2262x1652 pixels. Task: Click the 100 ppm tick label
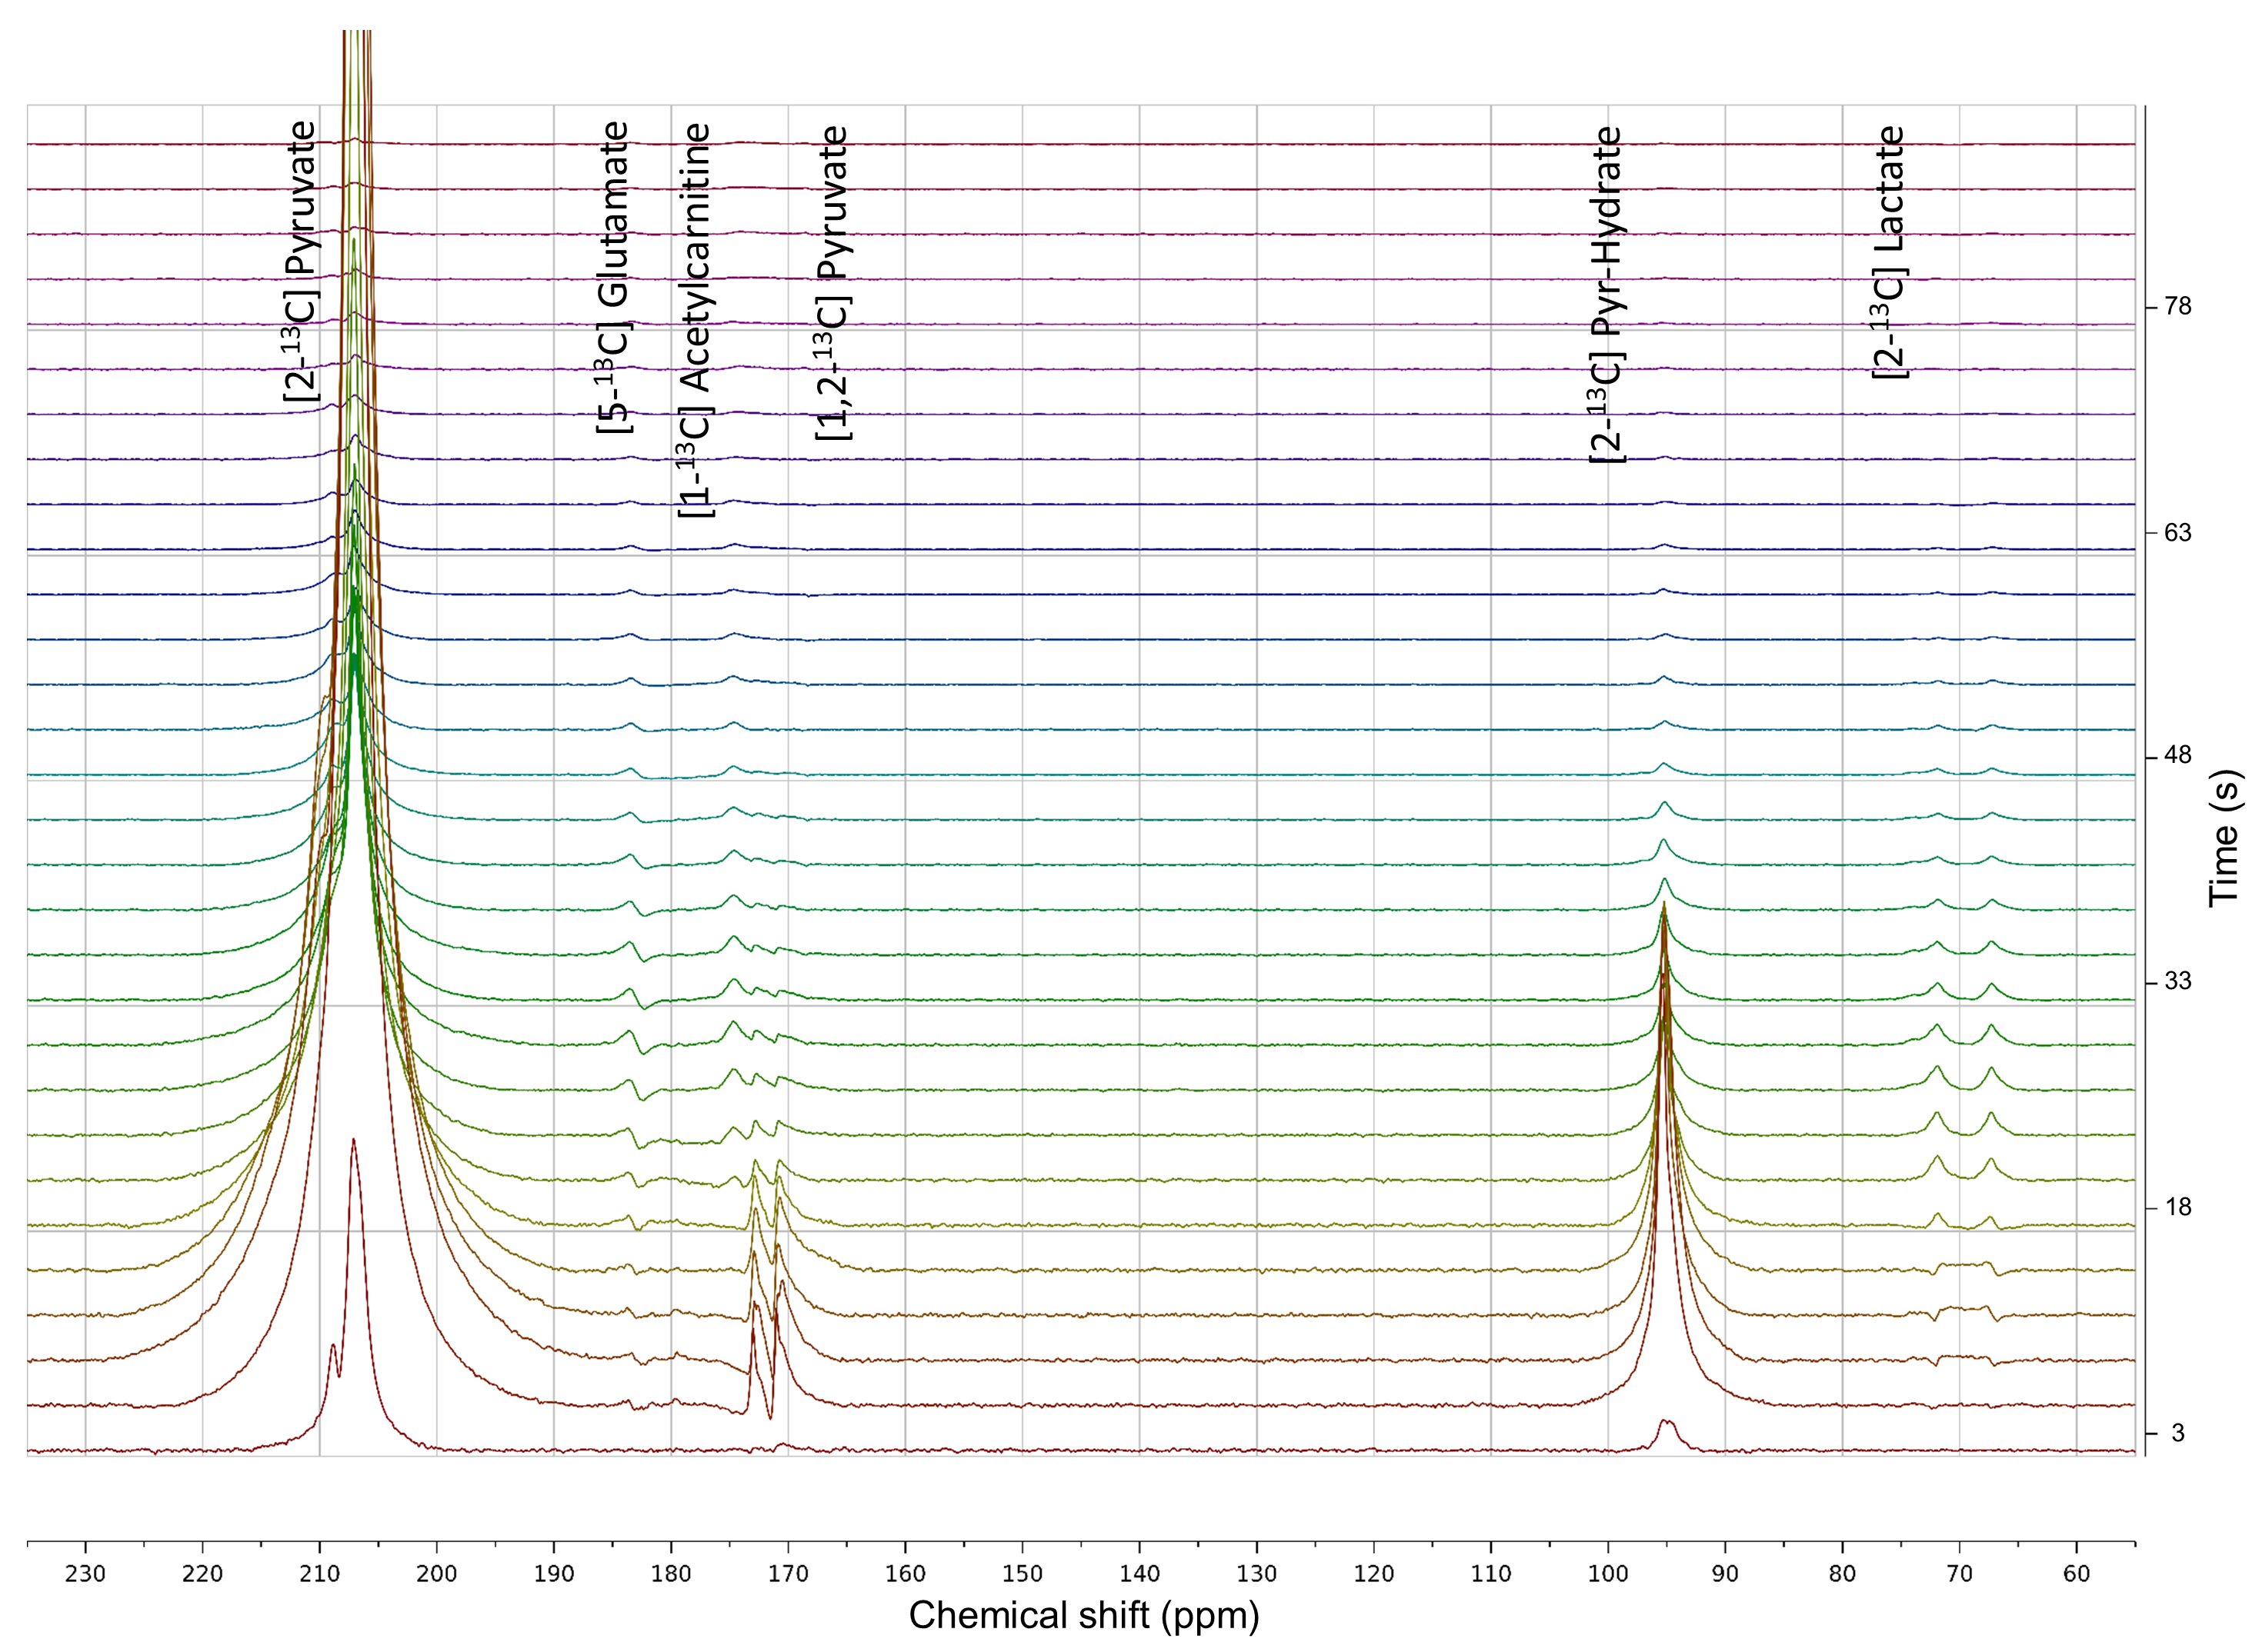pyautogui.click(x=1608, y=1574)
